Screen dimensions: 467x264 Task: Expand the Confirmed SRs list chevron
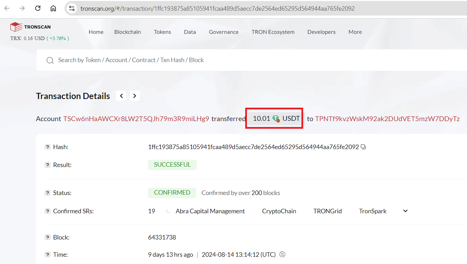[x=406, y=211]
